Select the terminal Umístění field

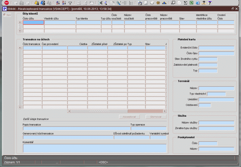click(x=216, y=100)
